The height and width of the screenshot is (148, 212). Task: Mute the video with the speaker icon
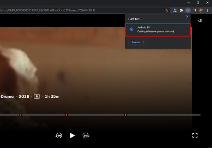pos(200,21)
